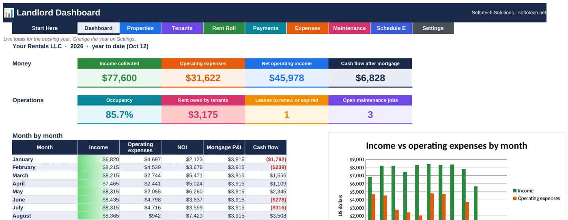Click January cash flow ($1,792)
Screen dimensions: 568x220
tap(266, 160)
